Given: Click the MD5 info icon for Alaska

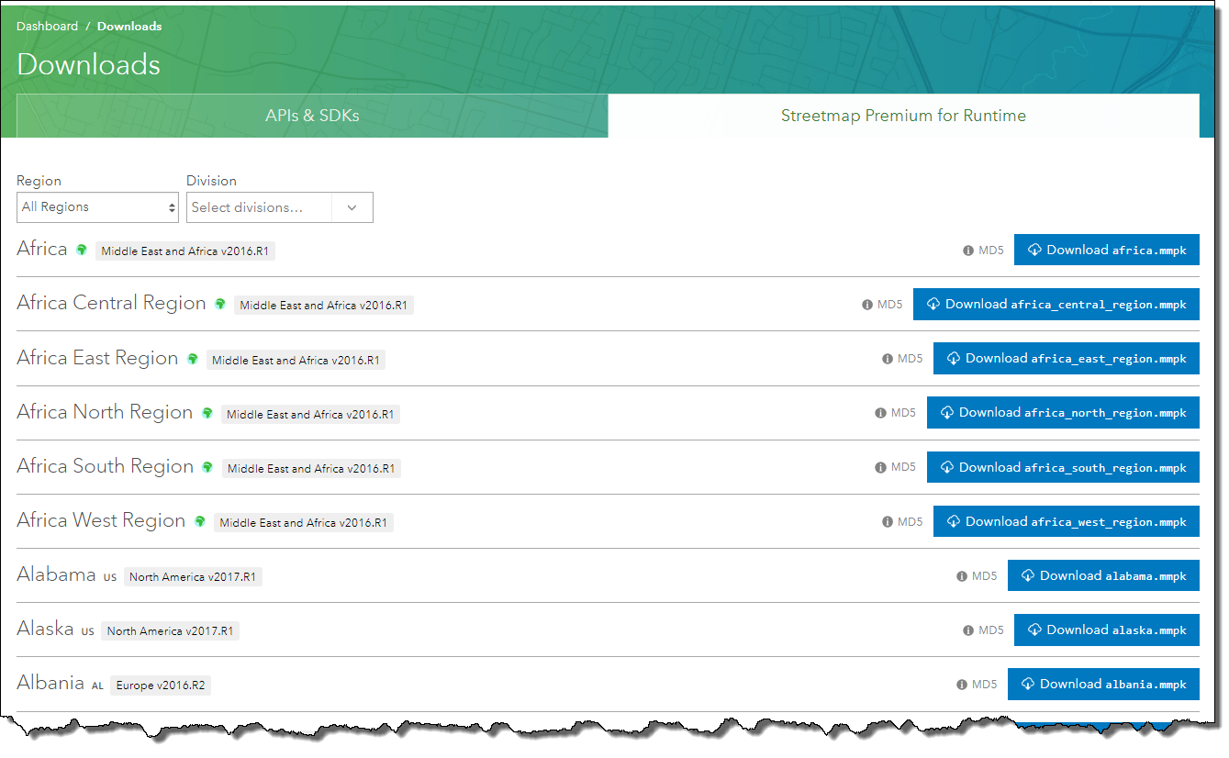Looking at the screenshot, I should (967, 630).
